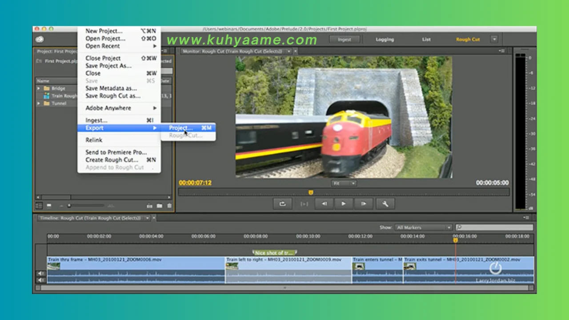Select Save Rough Cut as menu item
569x320 pixels.
click(119, 96)
